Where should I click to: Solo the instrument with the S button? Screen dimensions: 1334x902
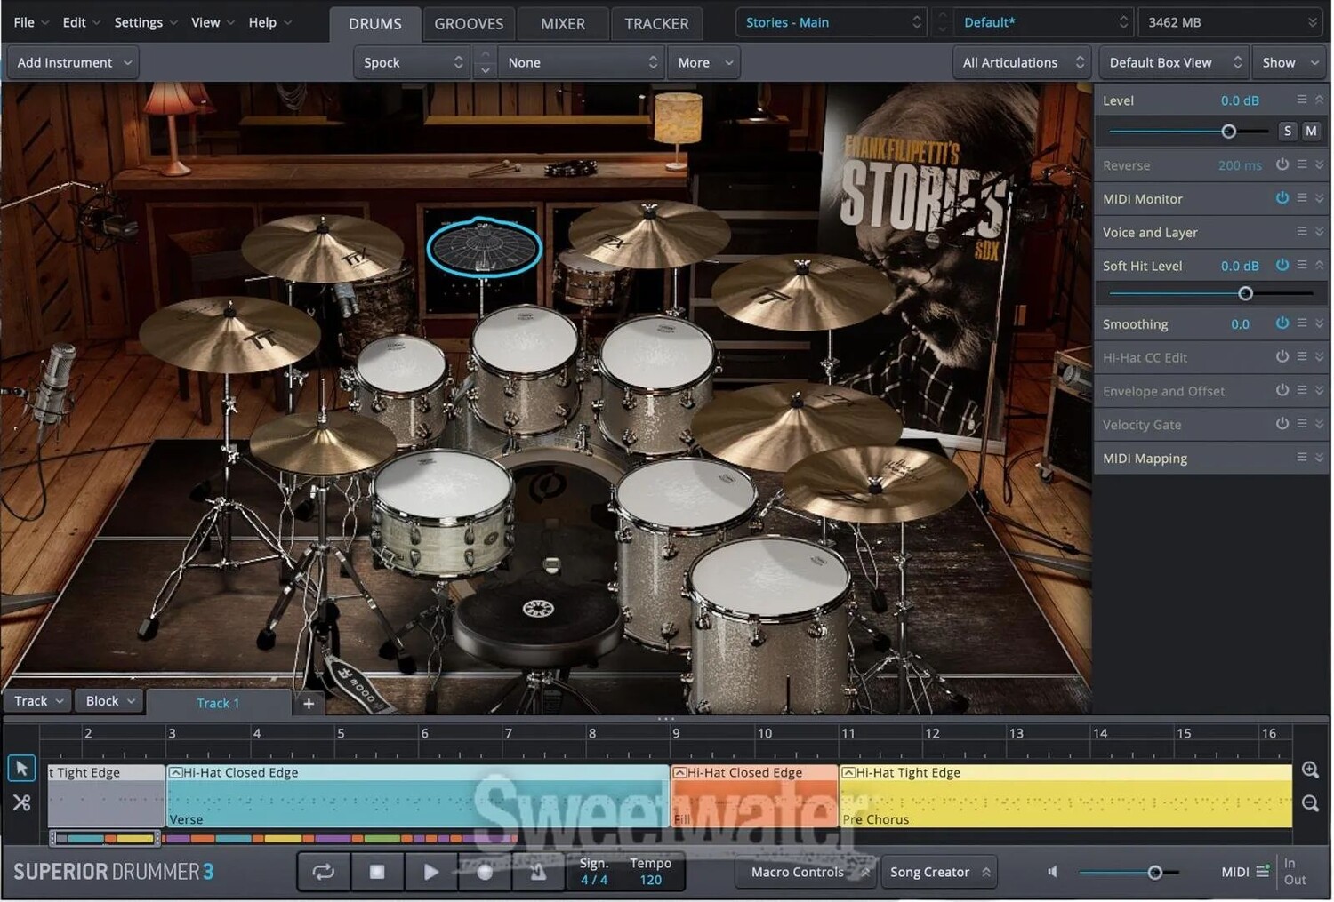click(1287, 131)
